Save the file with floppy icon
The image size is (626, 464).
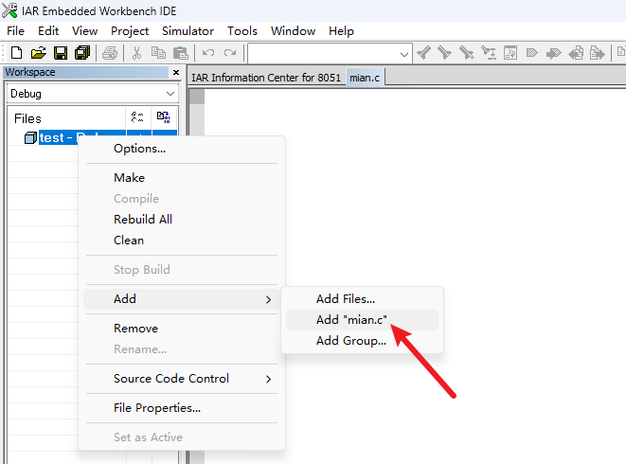(61, 53)
